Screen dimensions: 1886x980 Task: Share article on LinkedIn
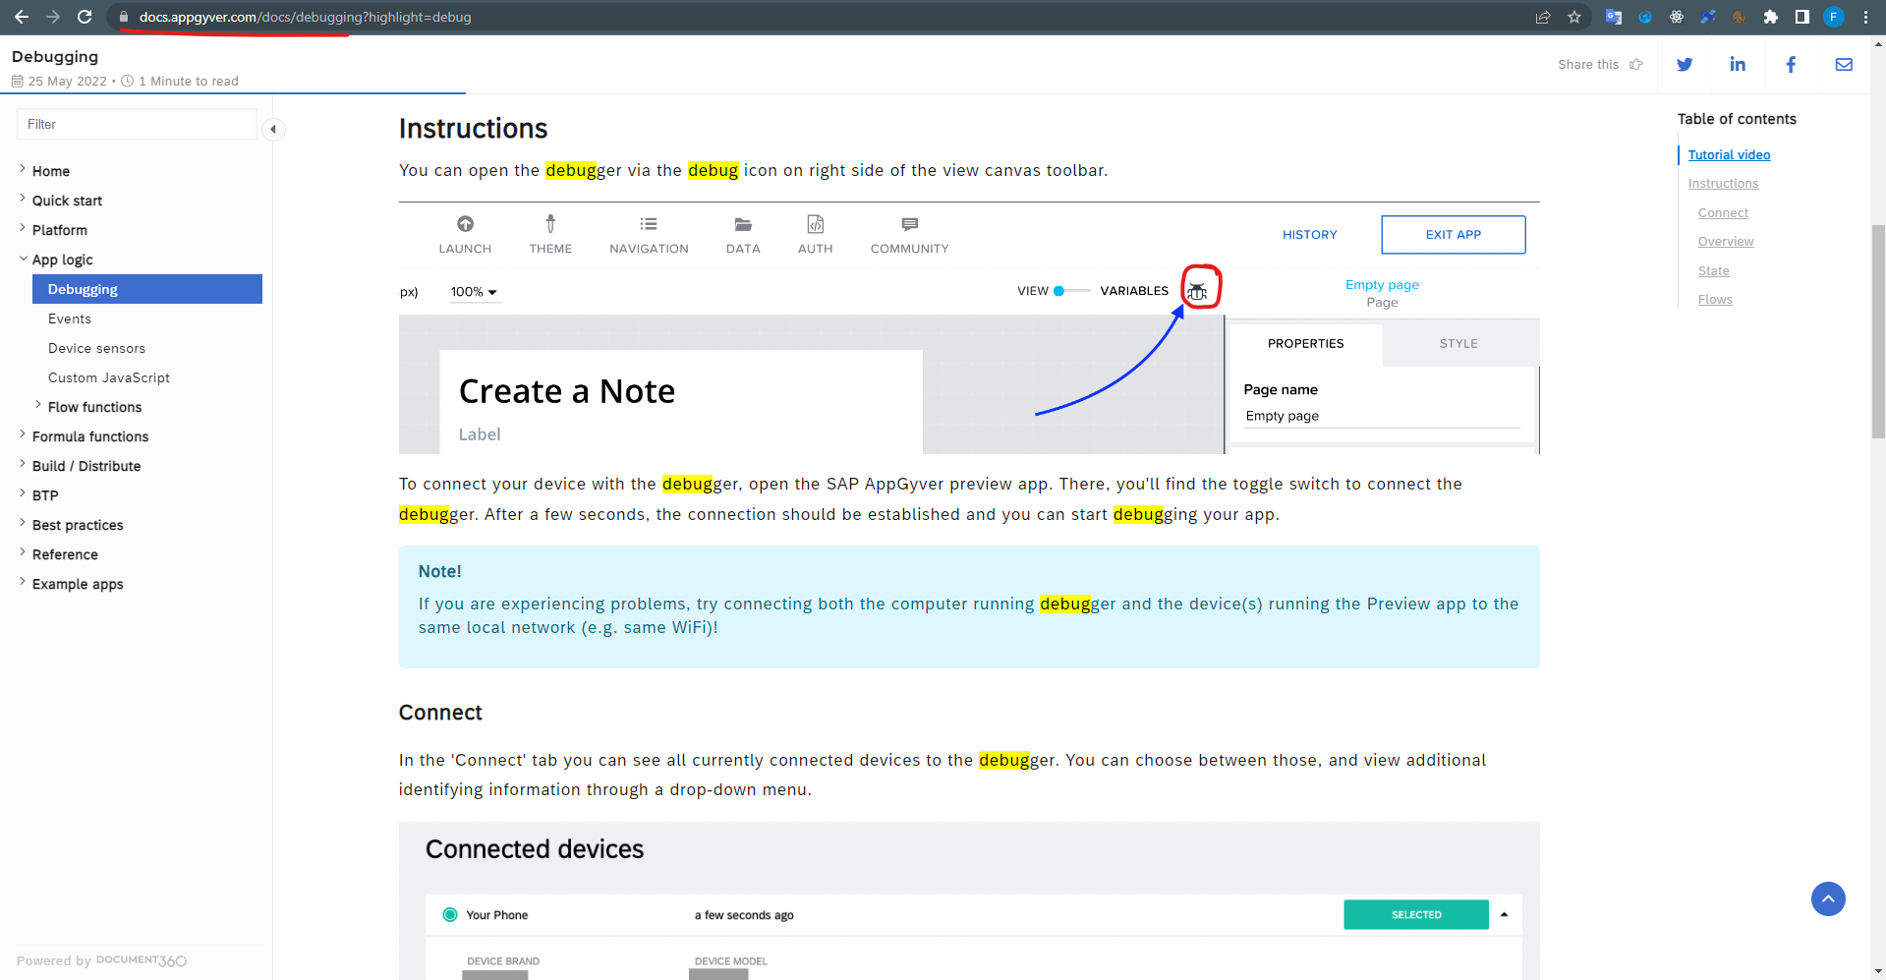point(1738,64)
